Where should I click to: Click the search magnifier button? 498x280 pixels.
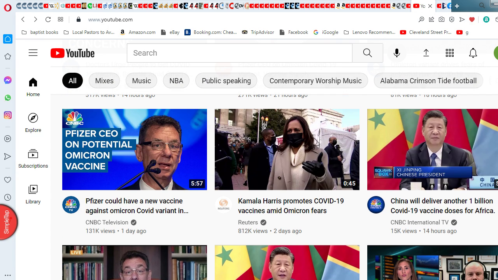click(x=367, y=53)
